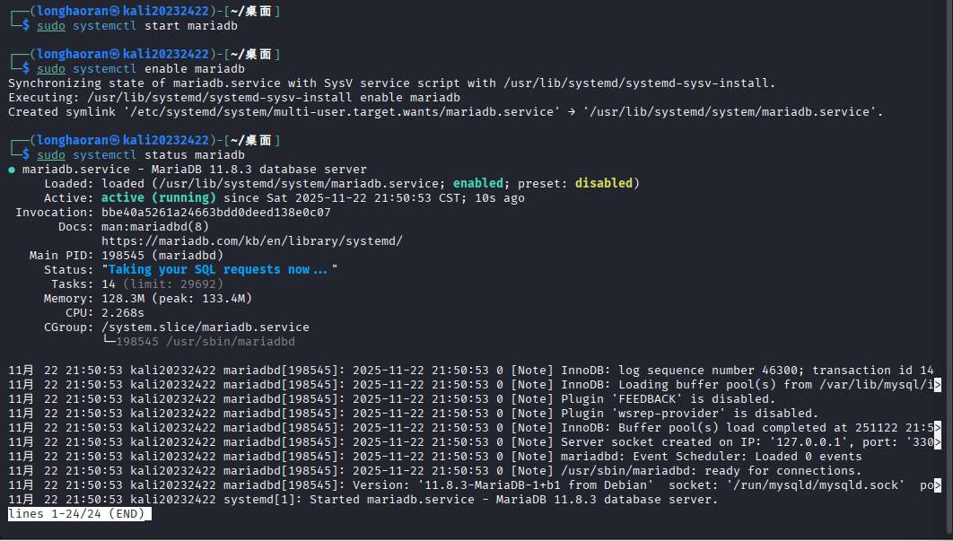953x541 pixels.
Task: Open the mariadb.com systemd documentation URL
Action: click(x=251, y=240)
